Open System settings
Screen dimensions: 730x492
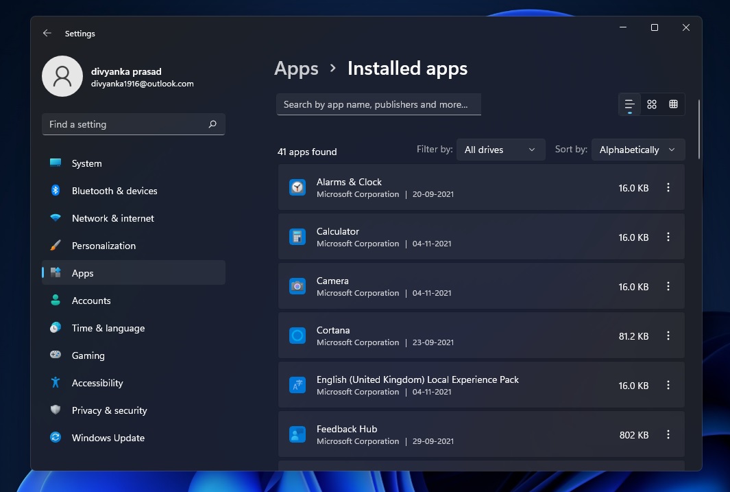click(134, 163)
